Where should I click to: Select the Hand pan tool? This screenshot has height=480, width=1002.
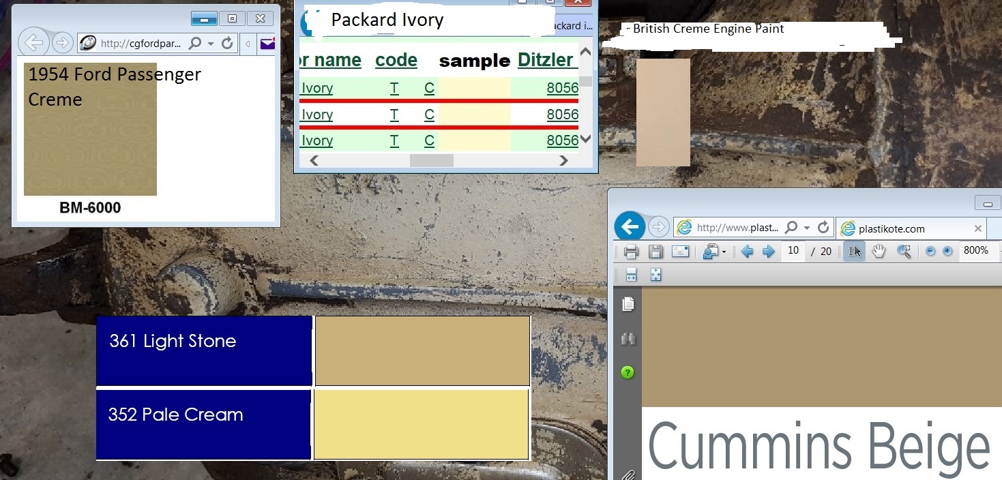(x=879, y=252)
